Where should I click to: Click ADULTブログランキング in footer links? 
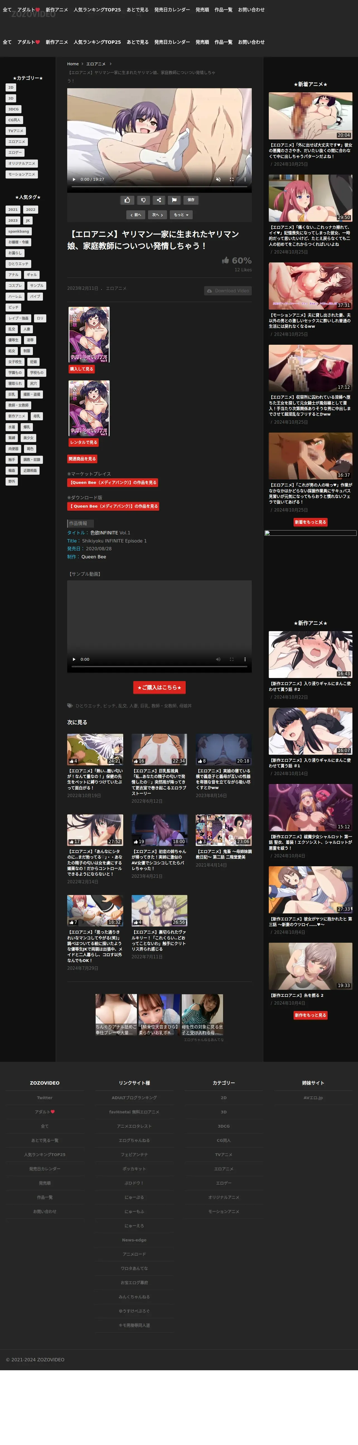[134, 1098]
